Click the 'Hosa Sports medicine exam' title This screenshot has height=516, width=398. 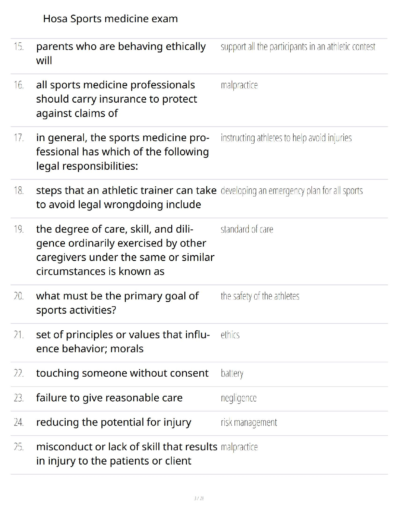pyautogui.click(x=110, y=19)
